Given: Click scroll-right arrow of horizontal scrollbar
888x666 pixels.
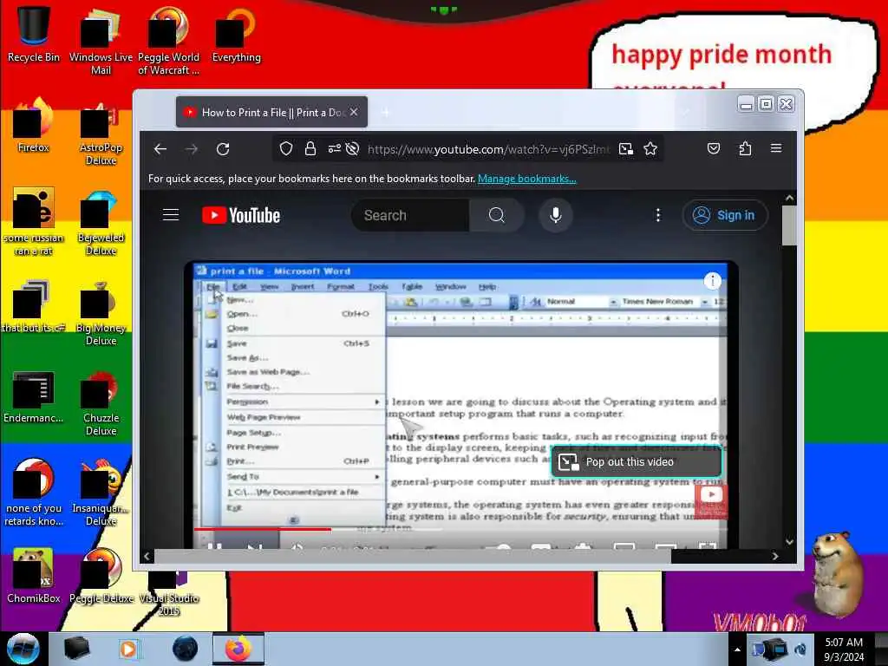Looking at the screenshot, I should pos(775,556).
